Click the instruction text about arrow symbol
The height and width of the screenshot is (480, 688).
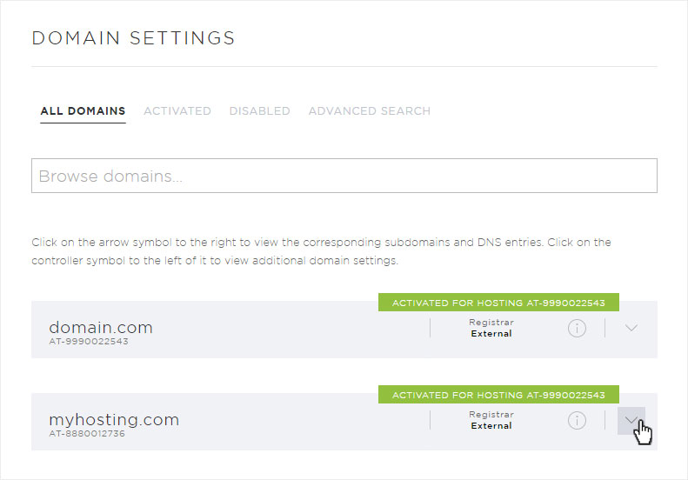[321, 251]
